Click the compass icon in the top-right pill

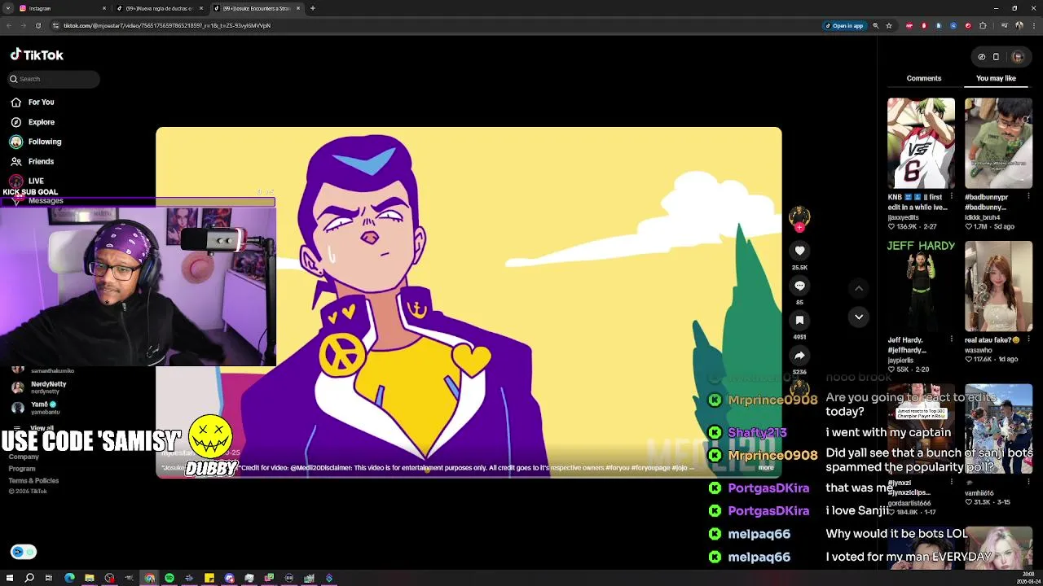981,57
